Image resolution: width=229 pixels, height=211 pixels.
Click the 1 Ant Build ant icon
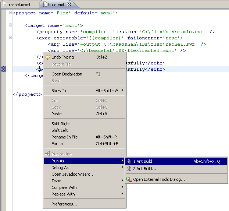click(x=129, y=161)
